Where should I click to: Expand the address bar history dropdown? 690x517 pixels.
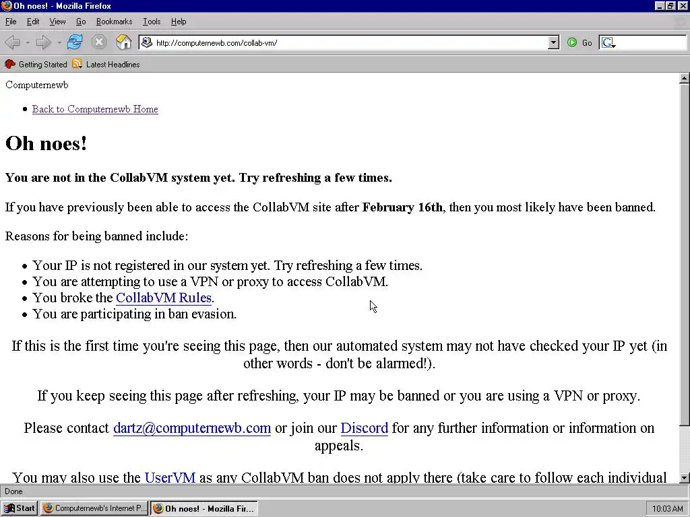(x=554, y=42)
